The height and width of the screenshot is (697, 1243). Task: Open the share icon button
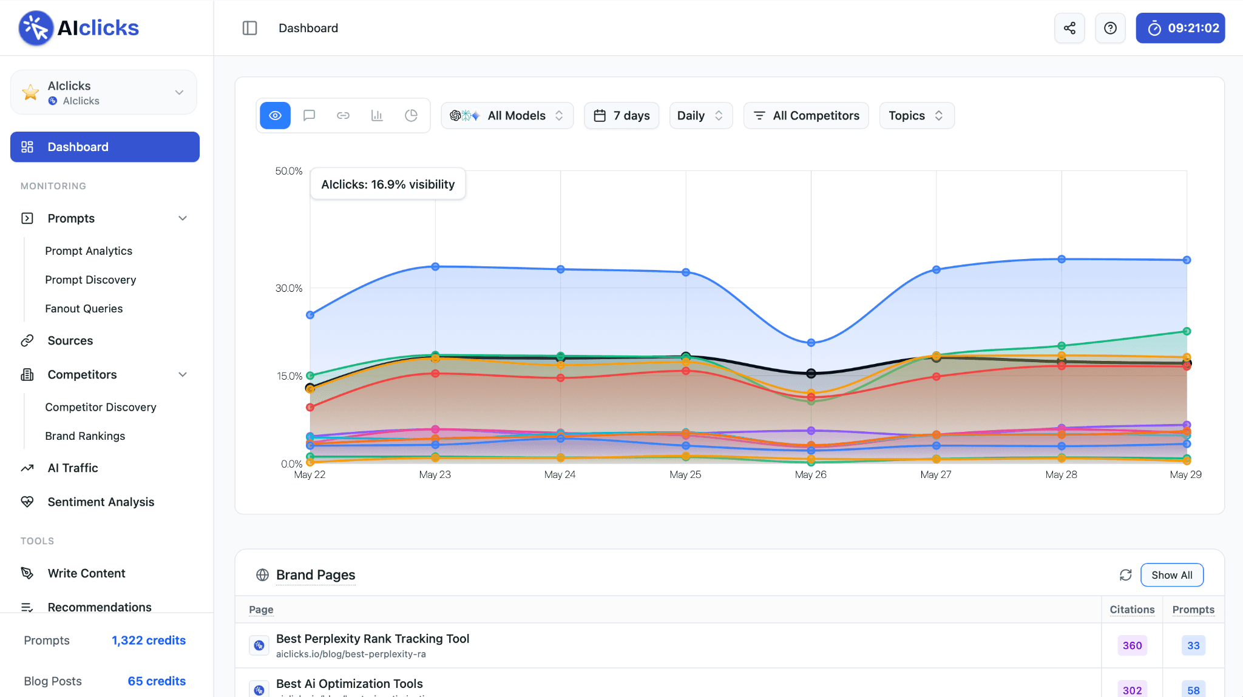click(1069, 28)
